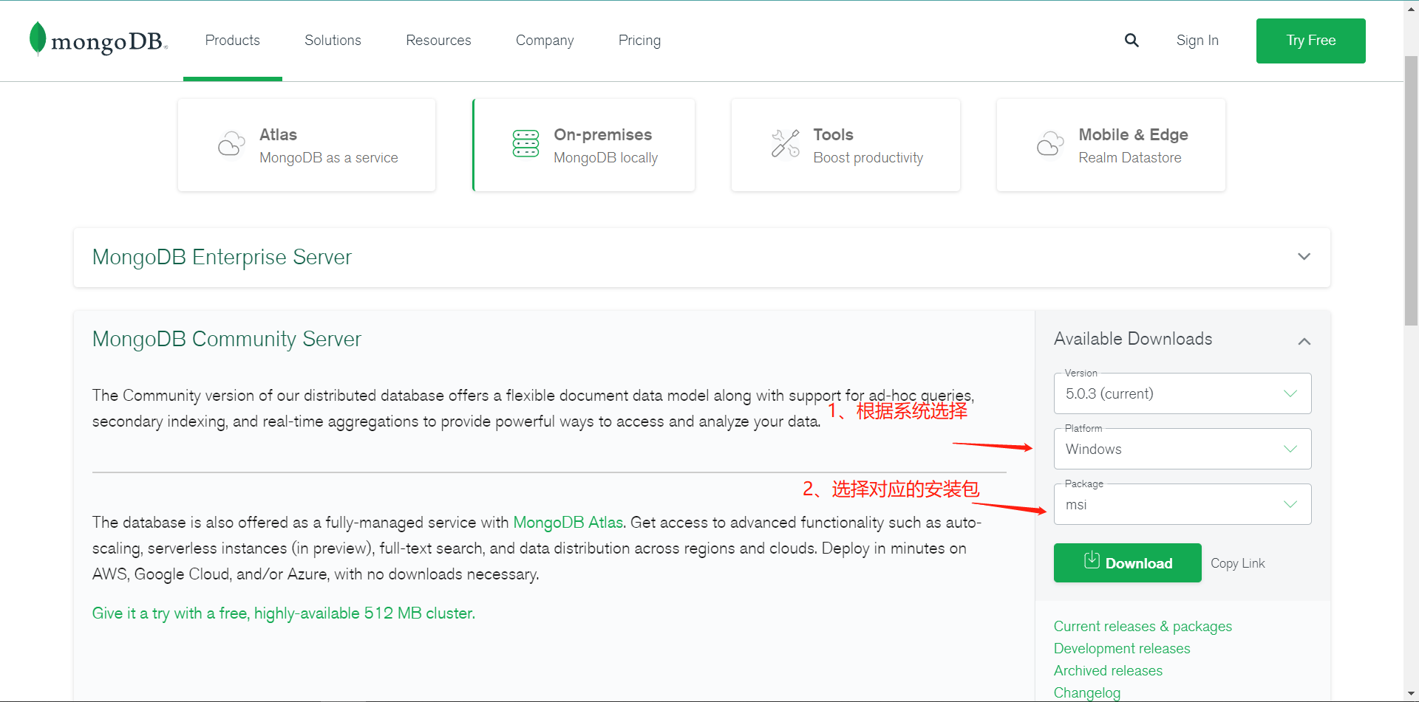The height and width of the screenshot is (702, 1419).
Task: Click the Sign In link
Action: click(x=1197, y=41)
